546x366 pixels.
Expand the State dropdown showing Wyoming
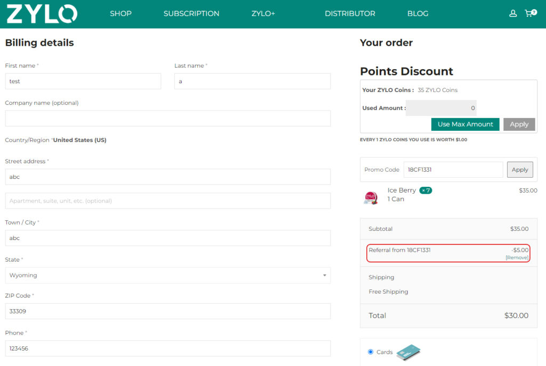point(167,276)
